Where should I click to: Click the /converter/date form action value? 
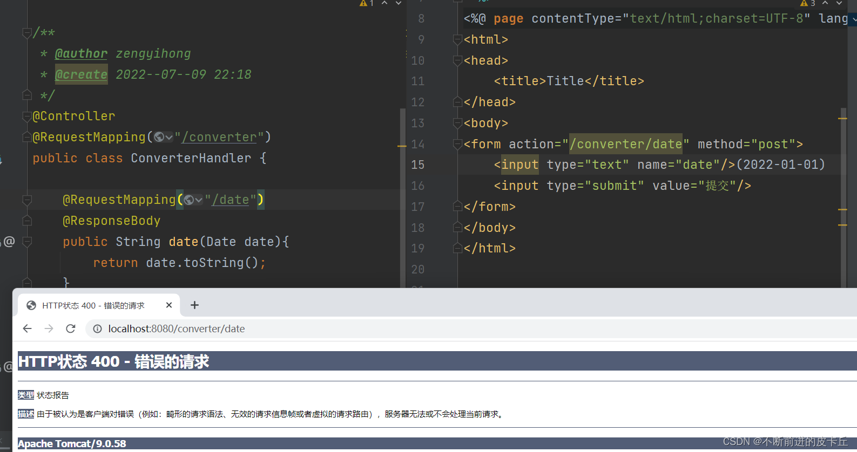pos(626,144)
